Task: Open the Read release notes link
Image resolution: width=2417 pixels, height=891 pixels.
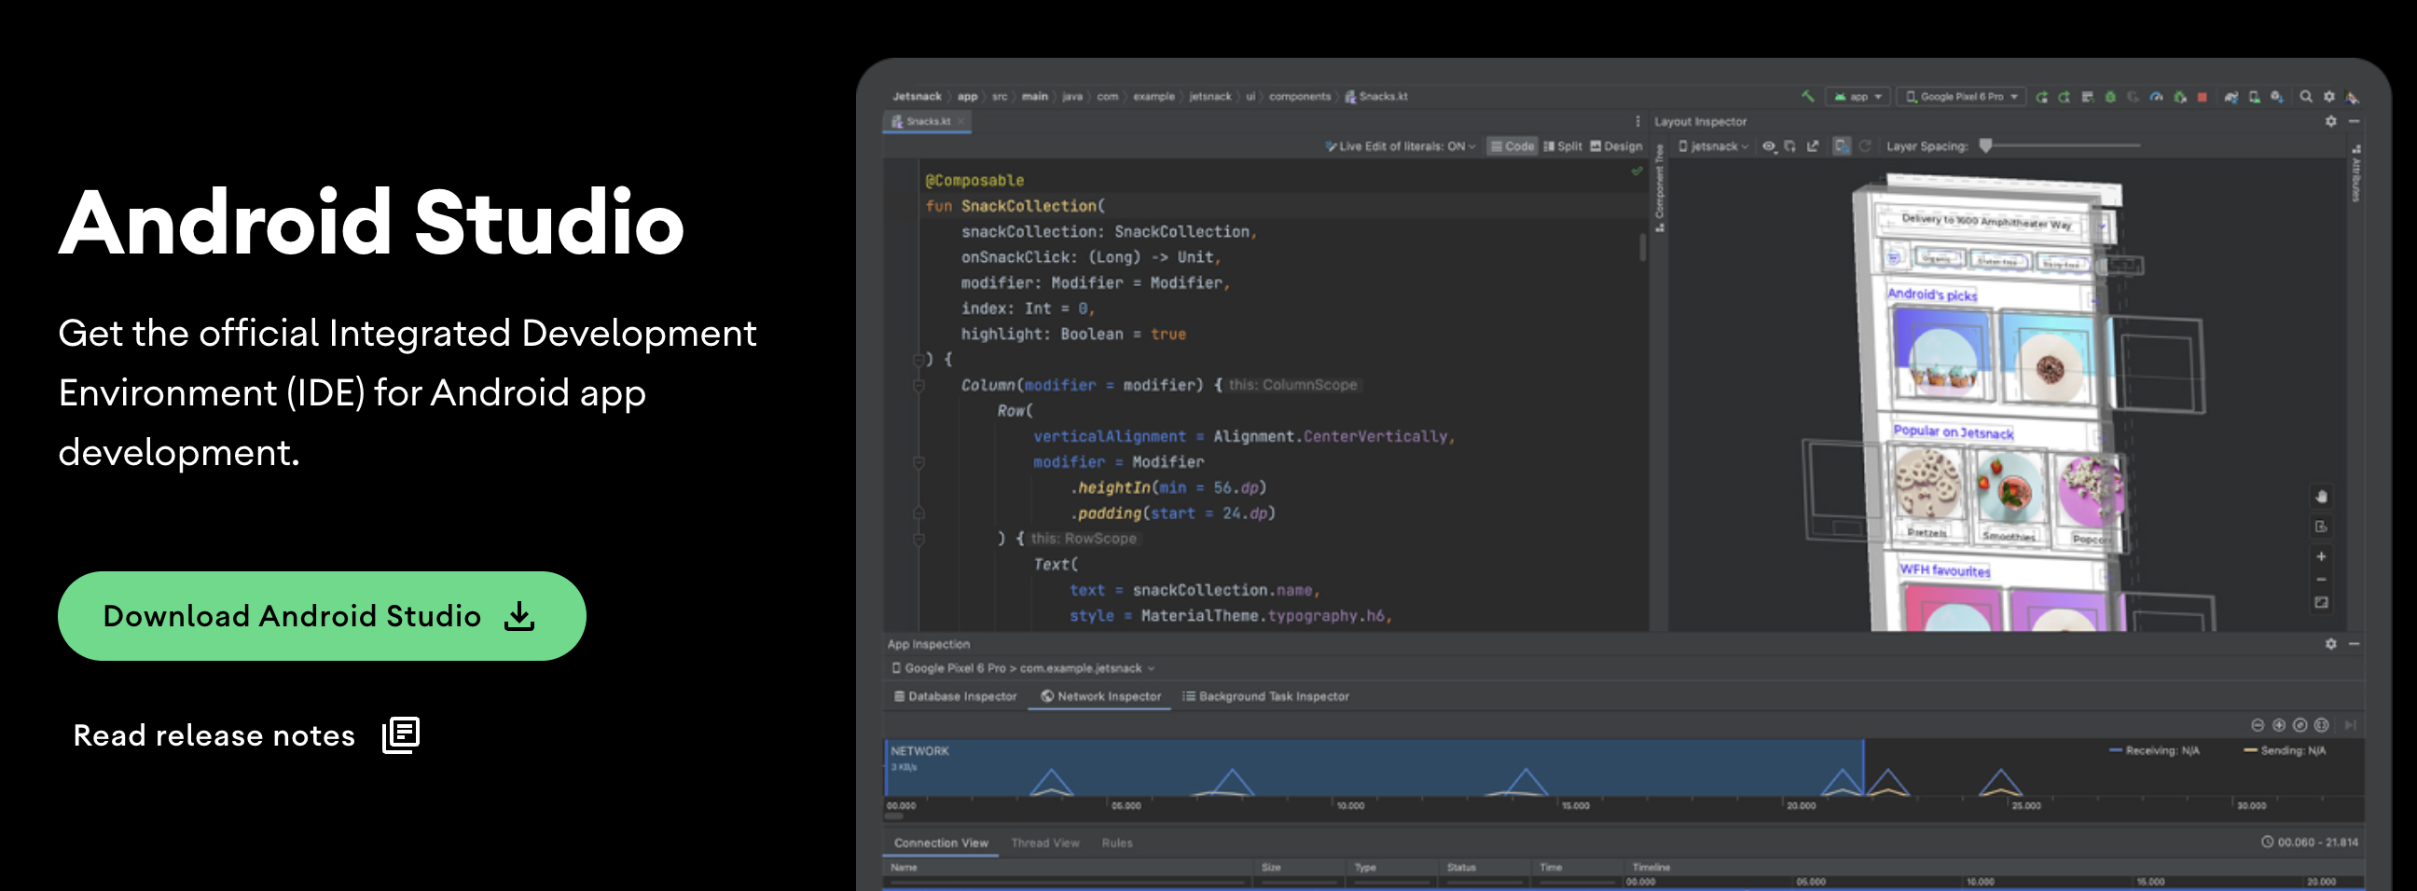Action: click(x=246, y=734)
